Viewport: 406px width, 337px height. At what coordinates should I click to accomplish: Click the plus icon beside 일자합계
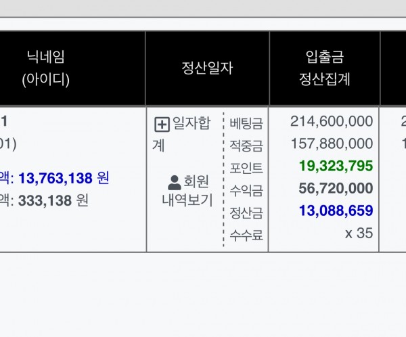coord(162,124)
